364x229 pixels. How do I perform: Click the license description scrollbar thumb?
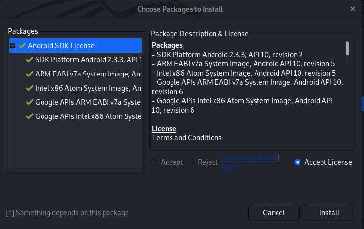347,48
